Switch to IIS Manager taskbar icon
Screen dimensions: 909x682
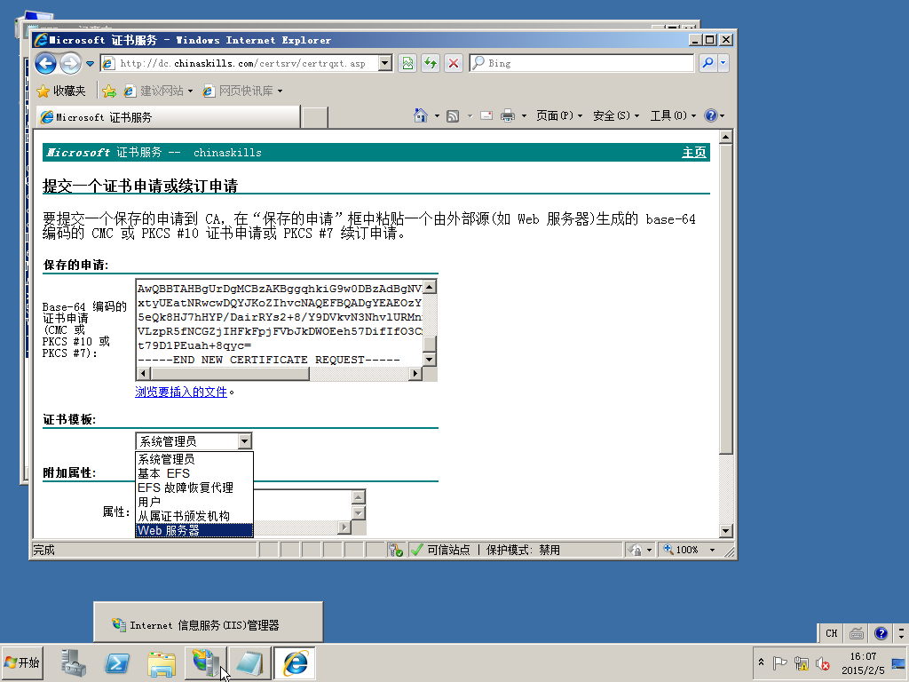[x=206, y=662]
